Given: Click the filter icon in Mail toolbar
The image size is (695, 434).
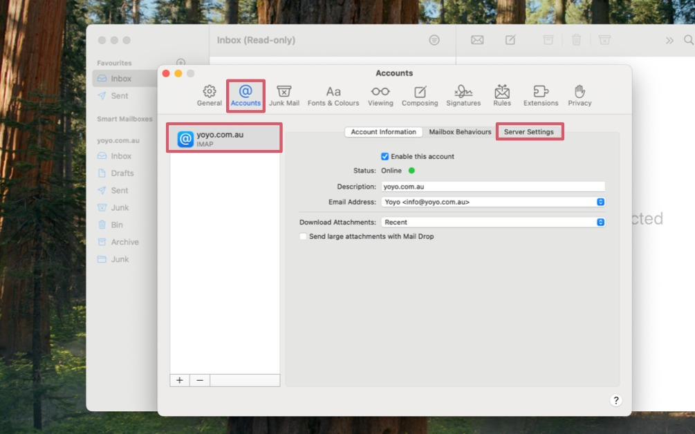Looking at the screenshot, I should (434, 40).
